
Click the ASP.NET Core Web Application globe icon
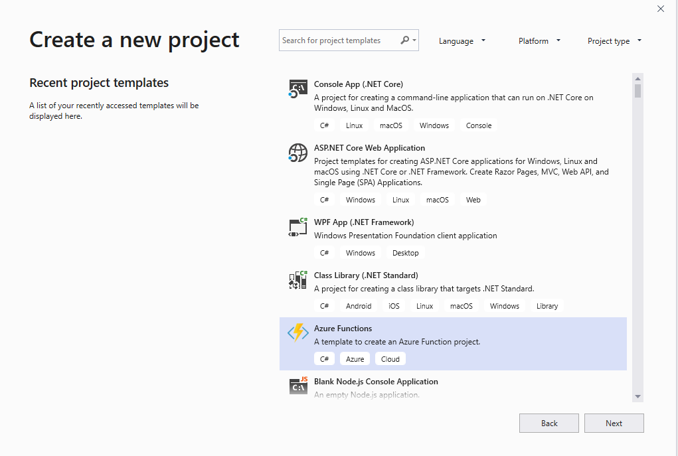coord(297,153)
